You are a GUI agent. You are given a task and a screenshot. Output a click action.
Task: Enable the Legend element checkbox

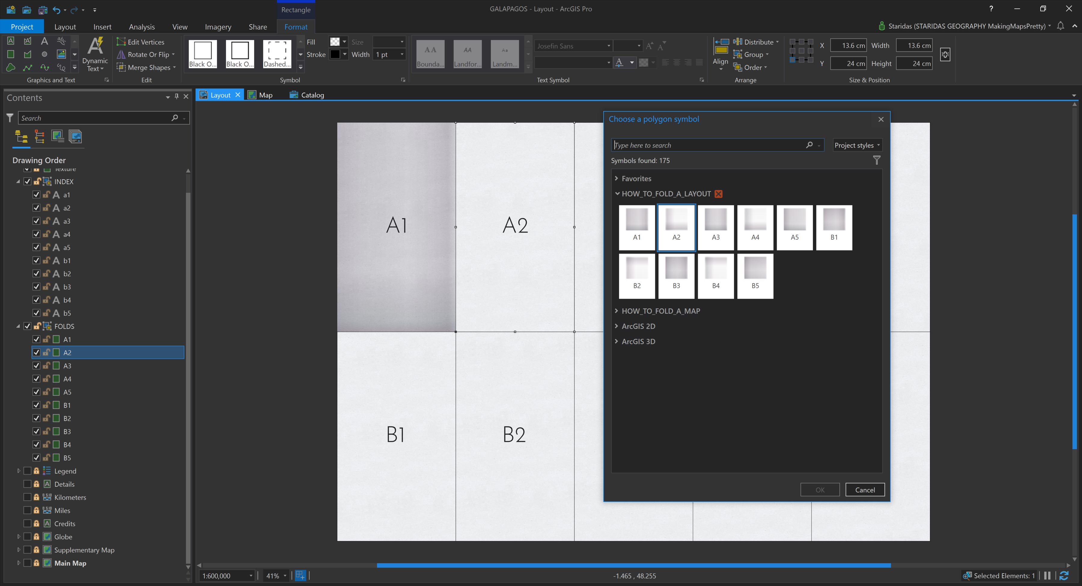28,471
